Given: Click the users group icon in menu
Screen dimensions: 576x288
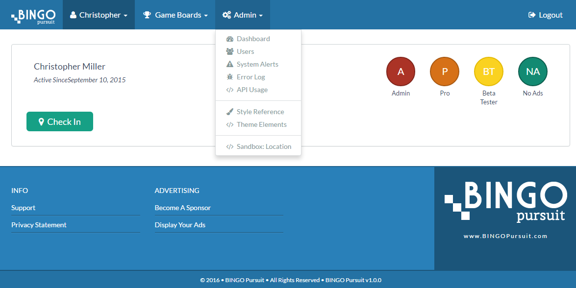Looking at the screenshot, I should click(229, 52).
